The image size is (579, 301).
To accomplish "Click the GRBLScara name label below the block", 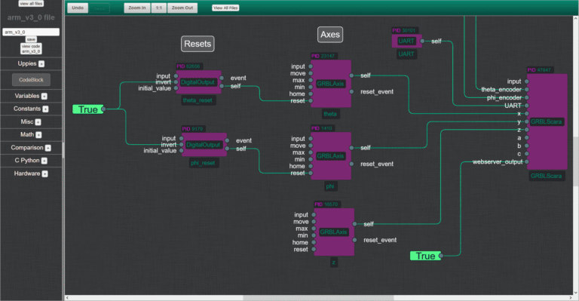I will tap(547, 177).
